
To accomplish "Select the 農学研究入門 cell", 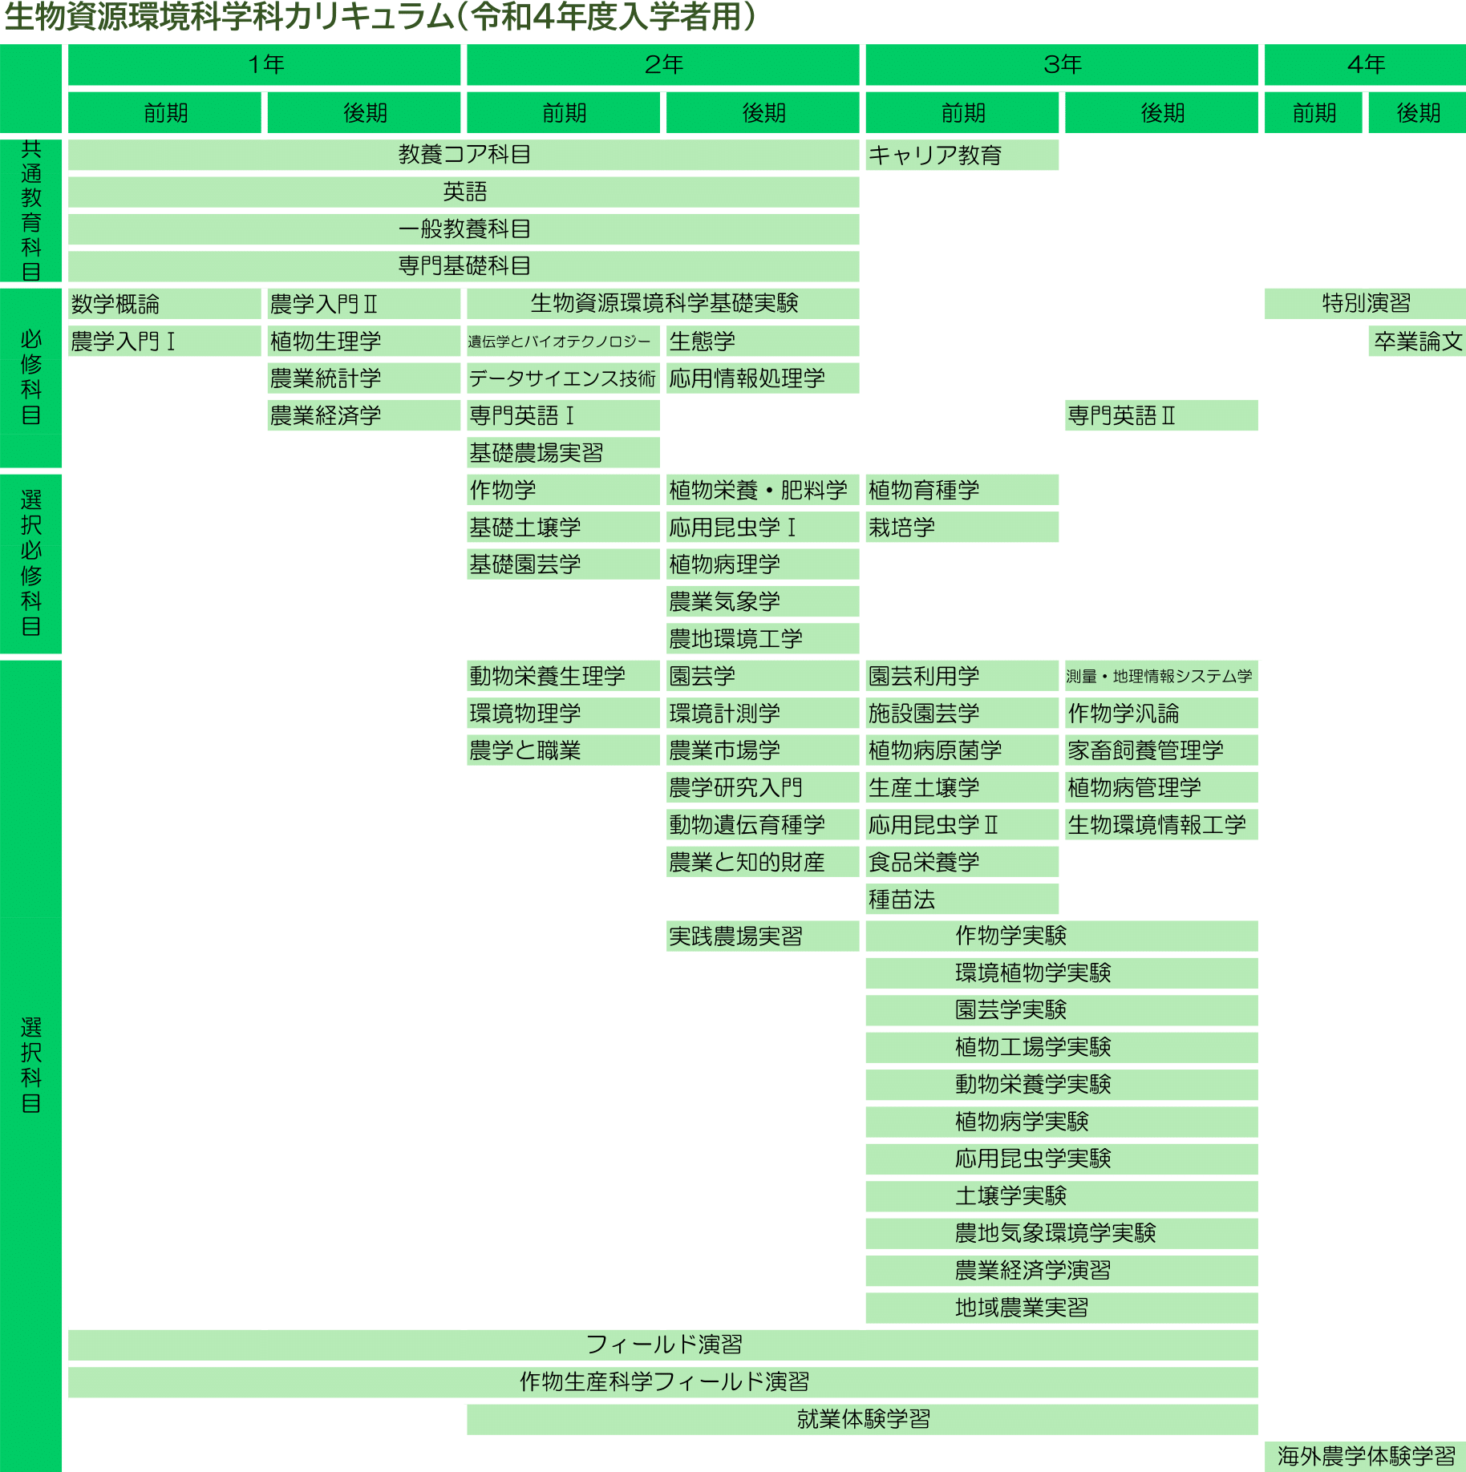I will click(763, 788).
